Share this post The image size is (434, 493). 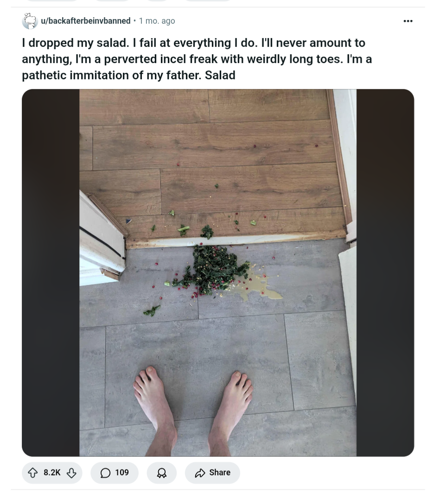tap(212, 473)
